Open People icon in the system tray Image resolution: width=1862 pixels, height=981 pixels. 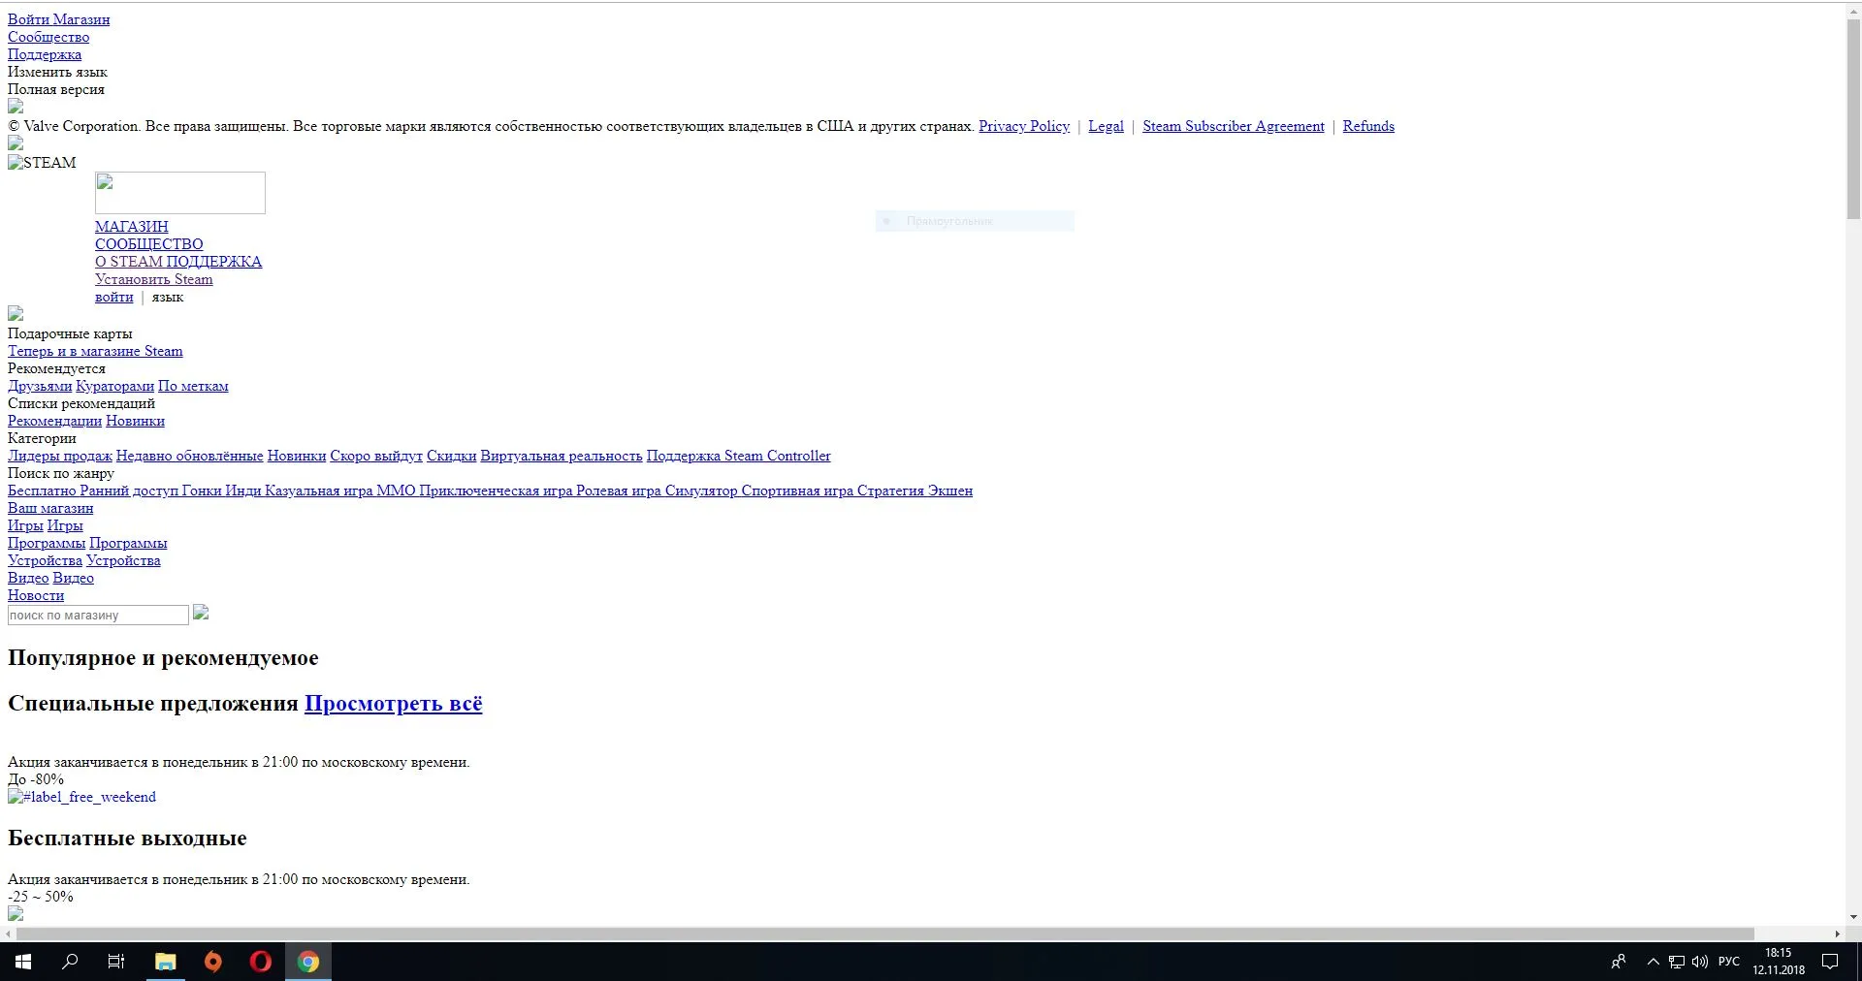[x=1618, y=962]
